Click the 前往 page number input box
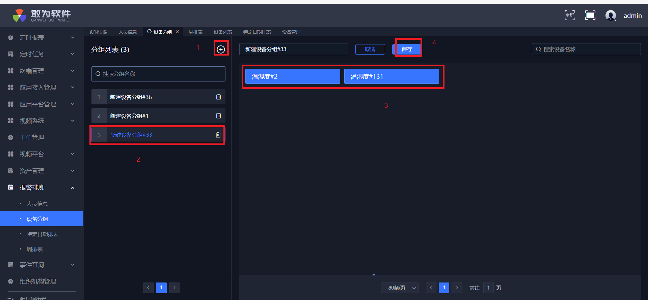This screenshot has width=648, height=300. click(x=488, y=288)
